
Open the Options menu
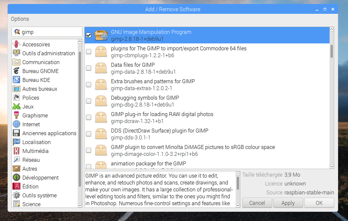click(20, 19)
